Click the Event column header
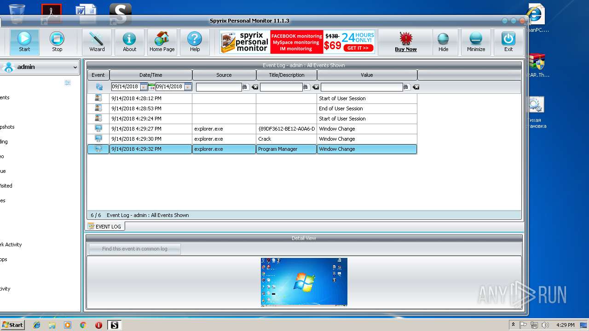 click(98, 75)
